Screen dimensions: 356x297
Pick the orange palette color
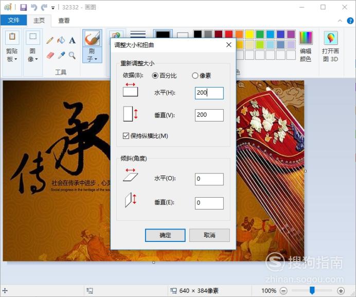point(239,34)
